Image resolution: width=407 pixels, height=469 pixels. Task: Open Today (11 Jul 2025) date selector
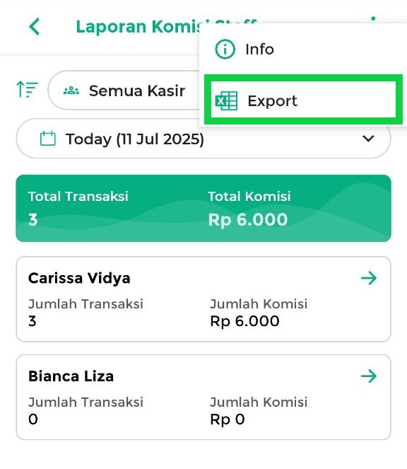pyautogui.click(x=203, y=139)
